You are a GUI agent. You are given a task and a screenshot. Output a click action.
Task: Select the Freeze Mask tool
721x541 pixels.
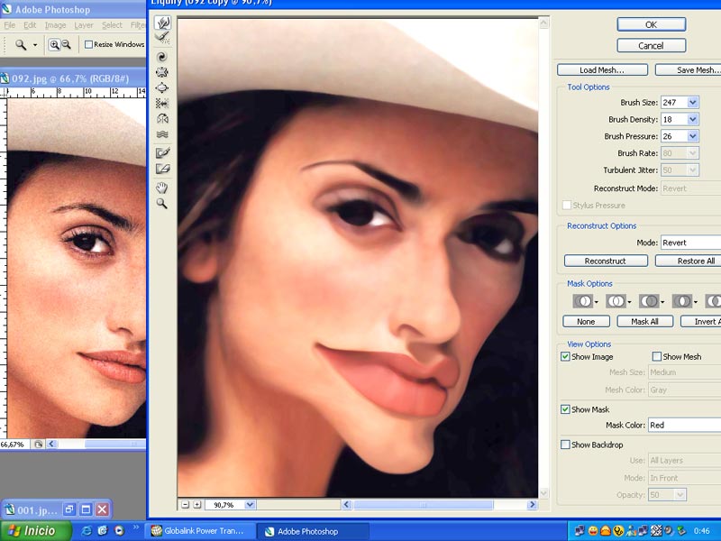162,152
